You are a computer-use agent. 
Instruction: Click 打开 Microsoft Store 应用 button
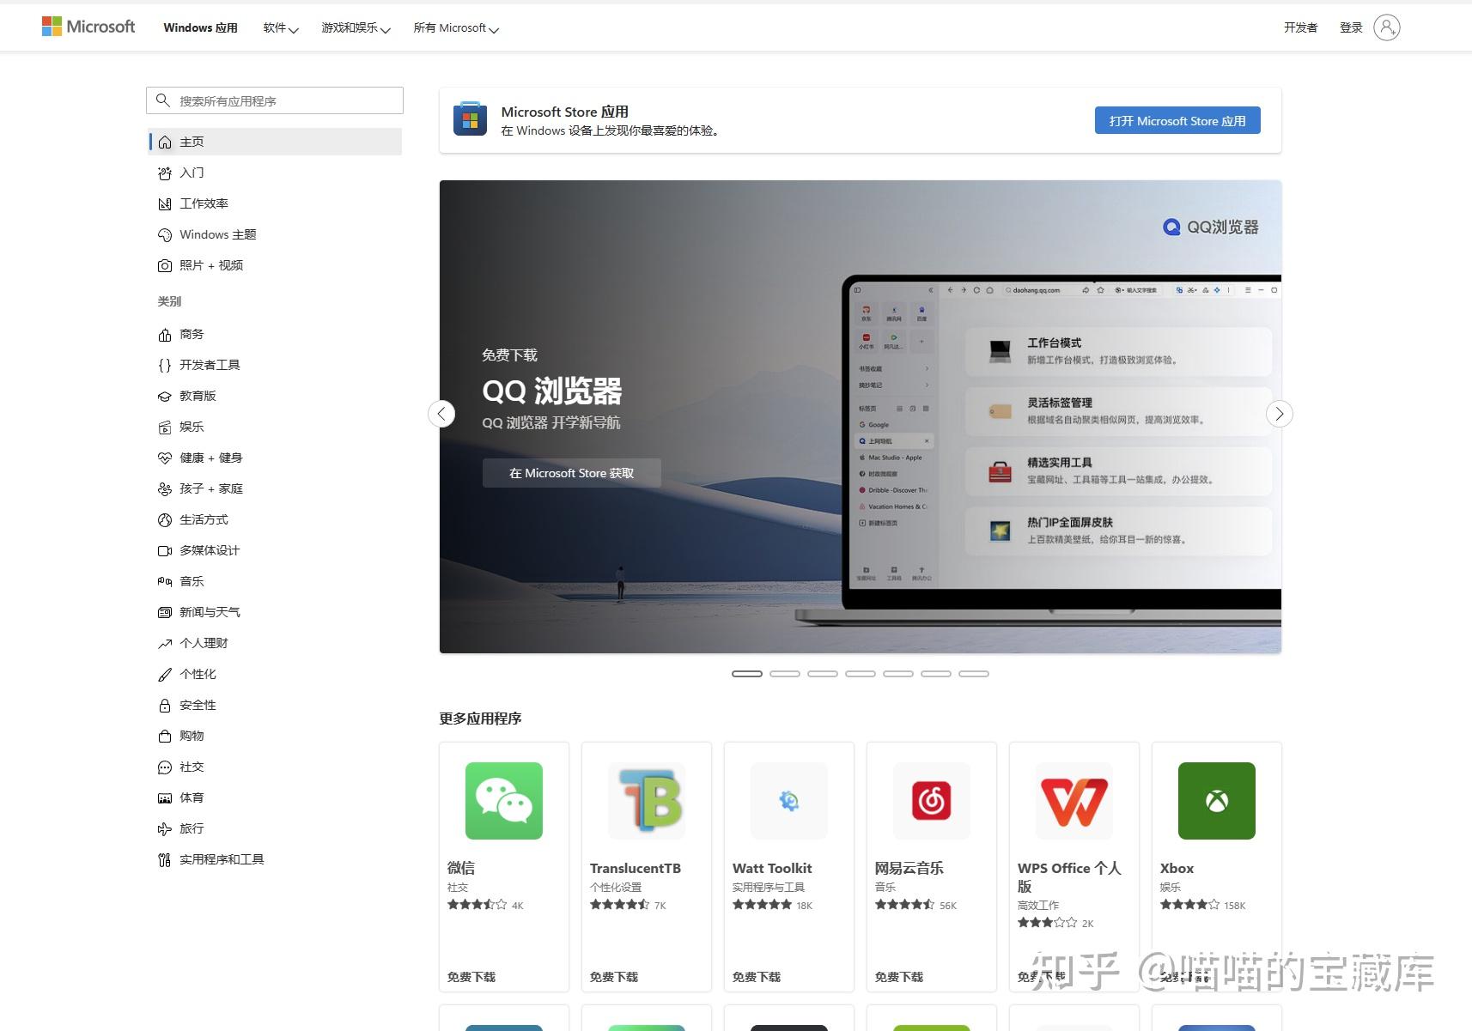[x=1177, y=121]
